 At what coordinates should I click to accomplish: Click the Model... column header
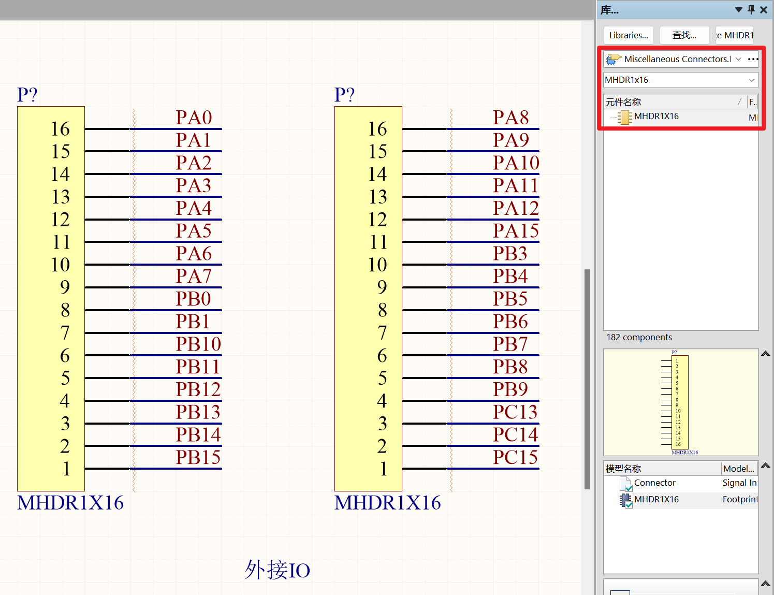[x=740, y=469]
